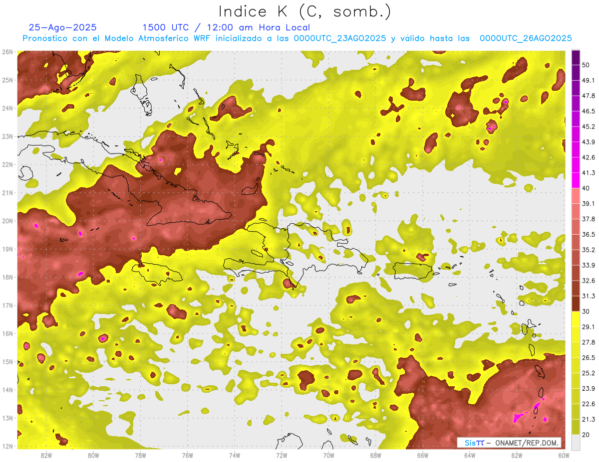Screen dimensions: 599x462
Task: Click the map title 'Indice K (C, somb.)'
Action: pos(305,11)
